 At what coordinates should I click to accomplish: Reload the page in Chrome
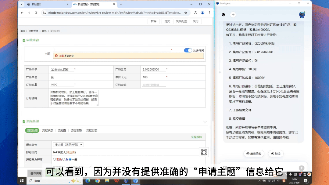pos(36,13)
